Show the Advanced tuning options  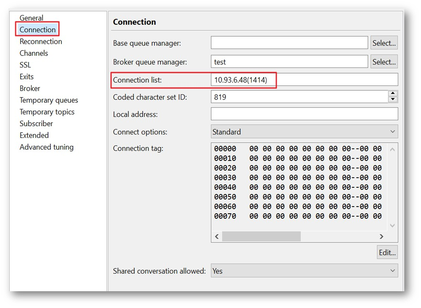click(46, 147)
